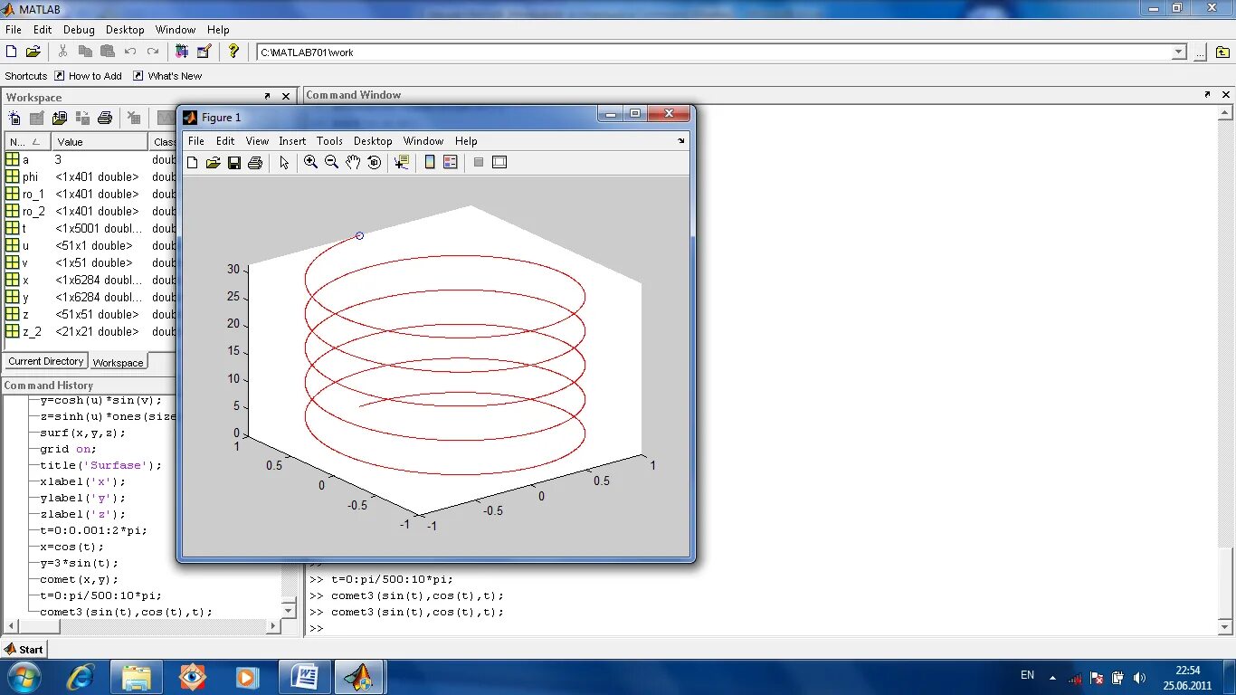Switch to Current Directory tab
The width and height of the screenshot is (1236, 695).
(x=46, y=361)
